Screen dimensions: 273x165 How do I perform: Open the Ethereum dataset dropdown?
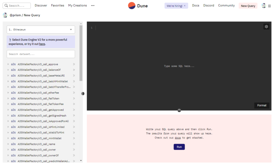(x=41, y=30)
